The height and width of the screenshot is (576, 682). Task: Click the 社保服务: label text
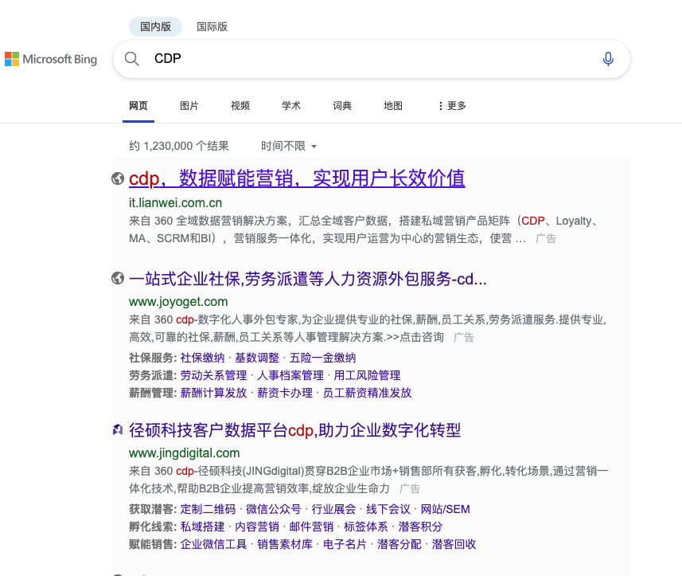pyautogui.click(x=153, y=358)
